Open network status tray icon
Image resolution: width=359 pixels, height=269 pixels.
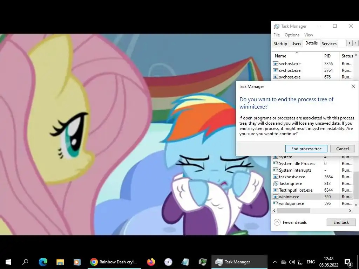click(x=300, y=262)
